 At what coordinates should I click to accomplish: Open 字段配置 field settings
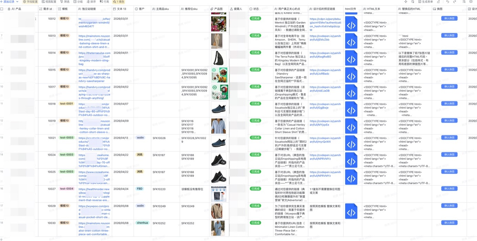[30, 2]
